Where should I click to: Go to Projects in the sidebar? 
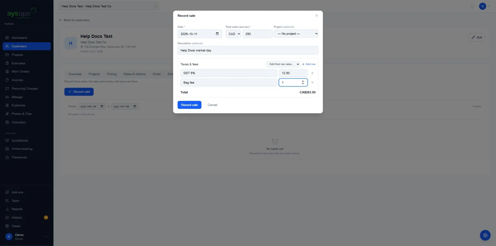point(27,55)
